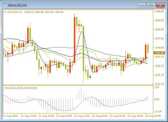Click the MACD(12,26,9) indicator label
This screenshot has height=122, width=168.
click(14, 88)
